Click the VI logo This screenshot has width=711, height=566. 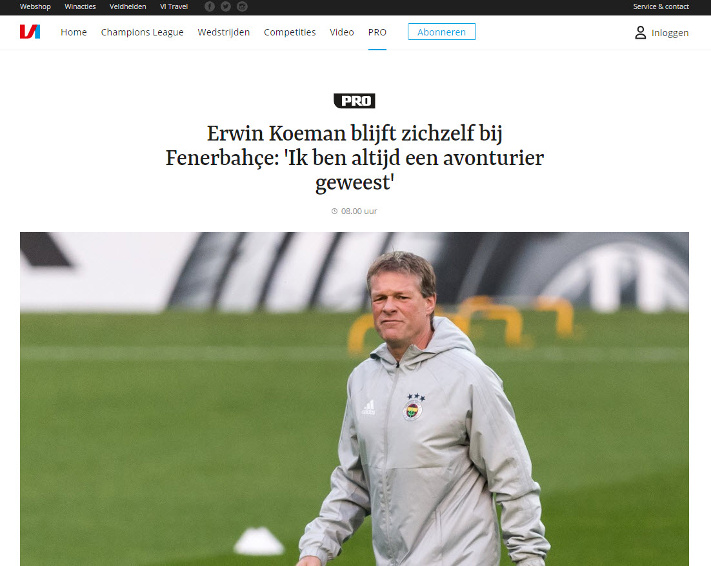pos(30,32)
